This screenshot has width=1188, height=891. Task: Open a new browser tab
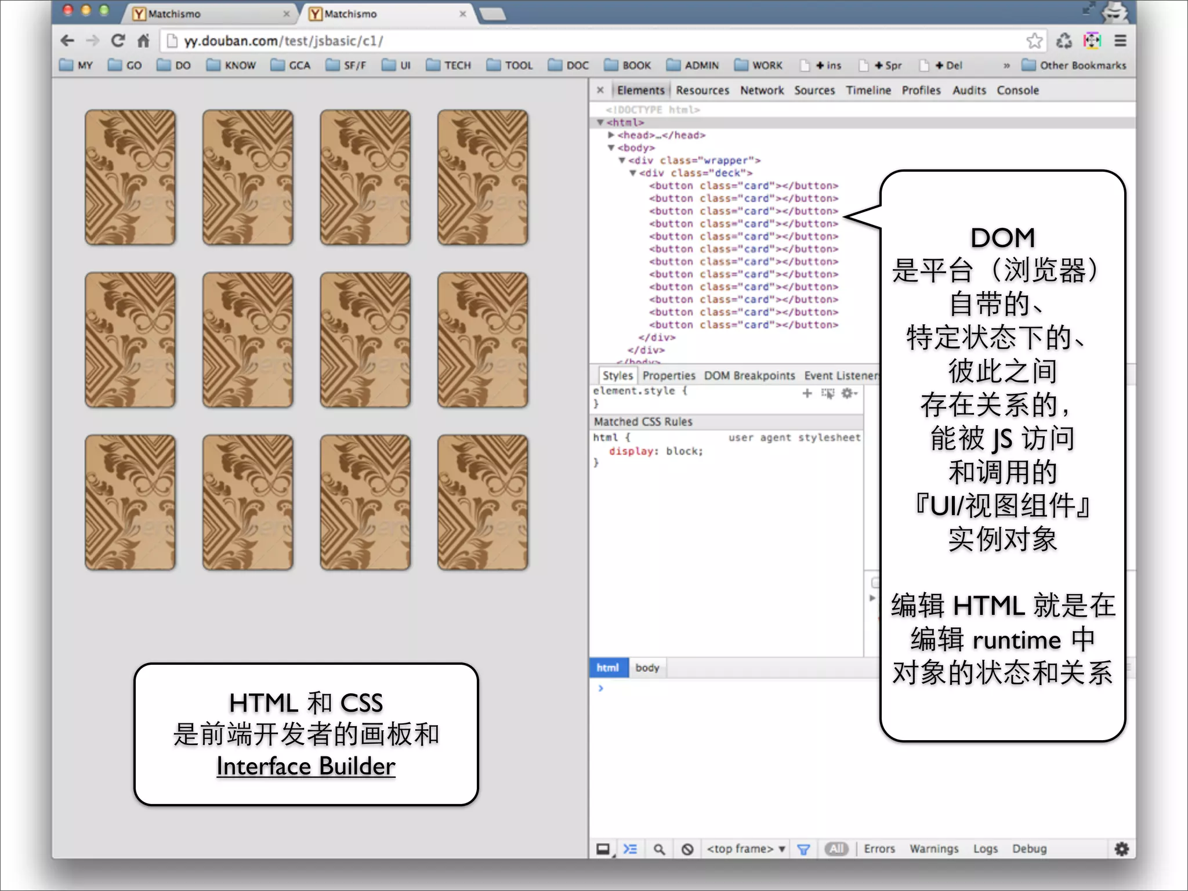click(x=494, y=15)
